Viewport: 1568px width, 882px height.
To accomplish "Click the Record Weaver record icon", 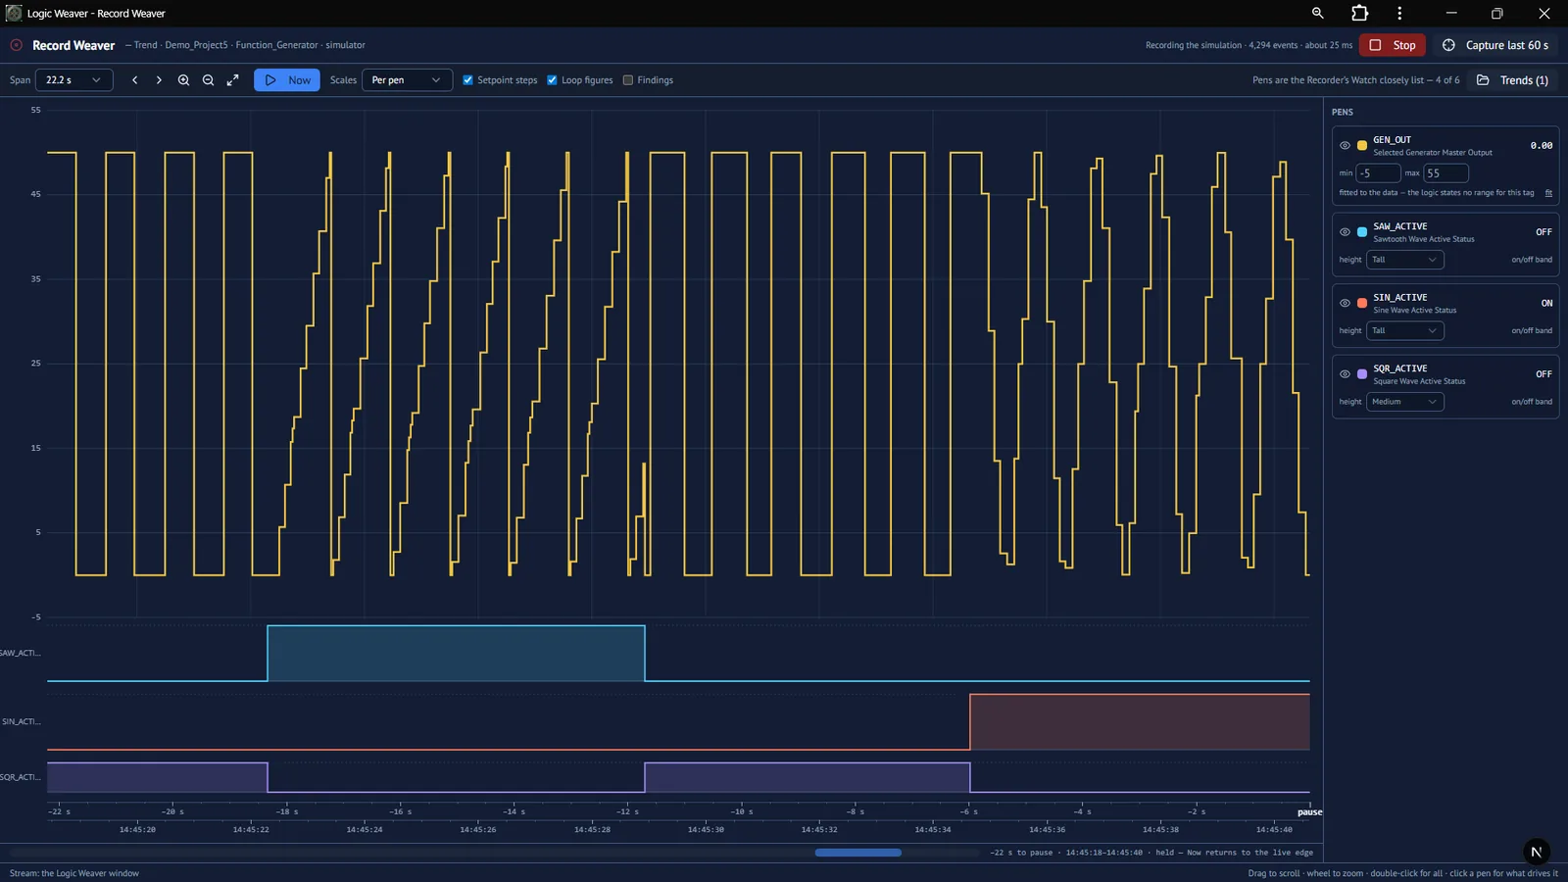I will coord(17,45).
